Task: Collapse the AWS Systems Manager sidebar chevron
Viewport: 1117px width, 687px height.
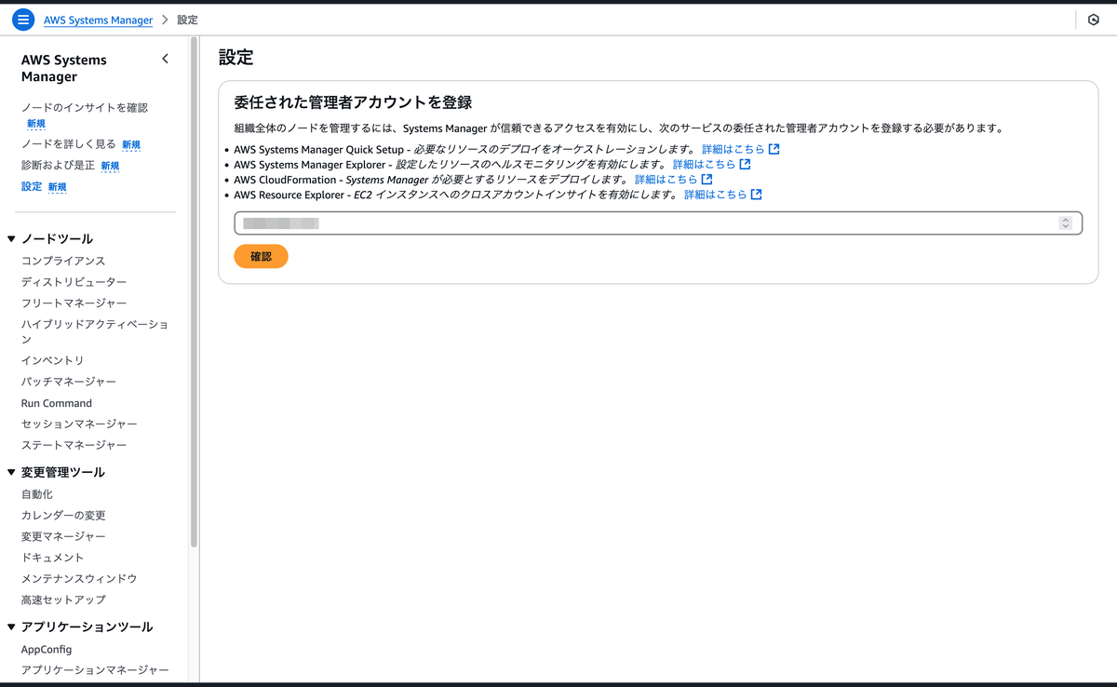Action: [x=165, y=59]
